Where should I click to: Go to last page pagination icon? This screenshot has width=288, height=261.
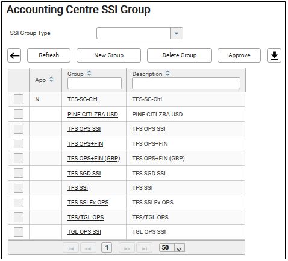pyautogui.click(x=145, y=248)
